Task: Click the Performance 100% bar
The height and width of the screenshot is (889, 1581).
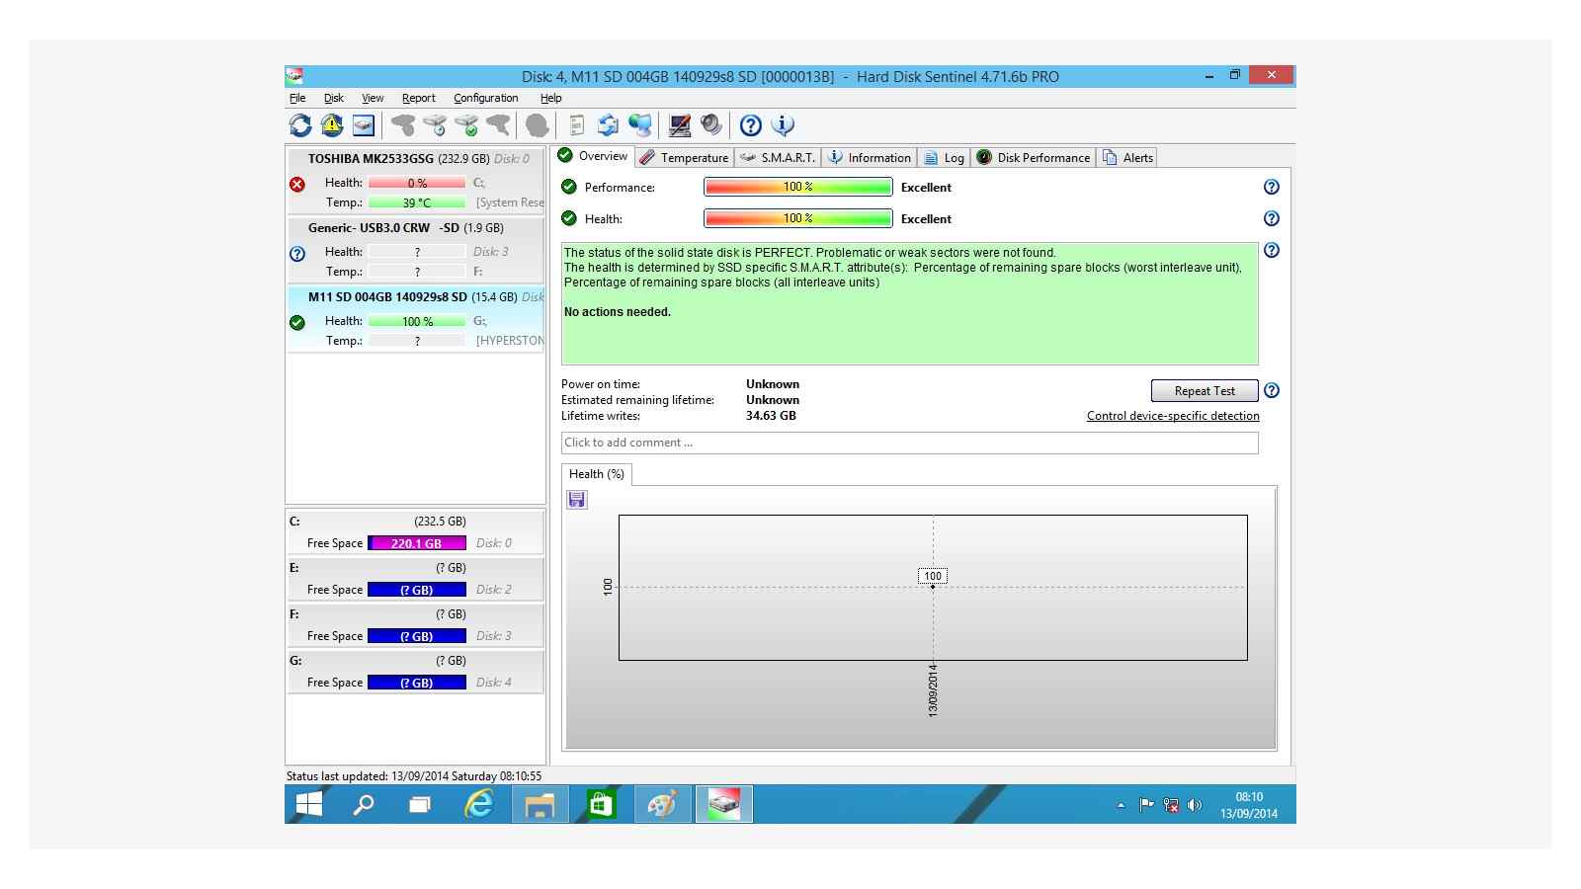Action: [x=797, y=187]
